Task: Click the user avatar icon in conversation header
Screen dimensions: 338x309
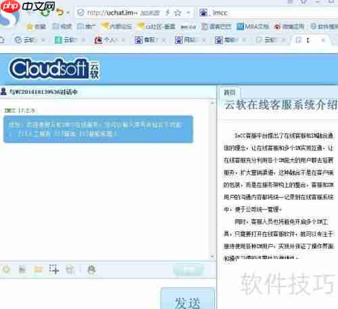Action: coord(3,92)
